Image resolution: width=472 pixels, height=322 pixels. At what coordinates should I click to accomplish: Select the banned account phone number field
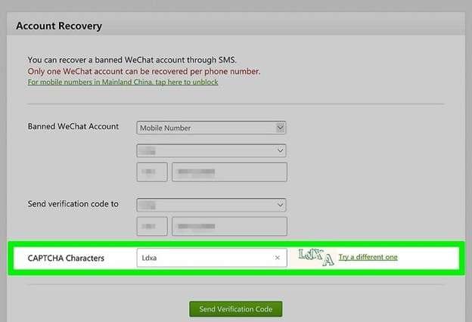click(229, 172)
